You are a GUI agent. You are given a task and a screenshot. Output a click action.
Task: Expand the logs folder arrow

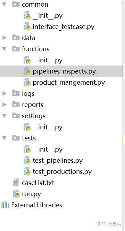[4, 93]
